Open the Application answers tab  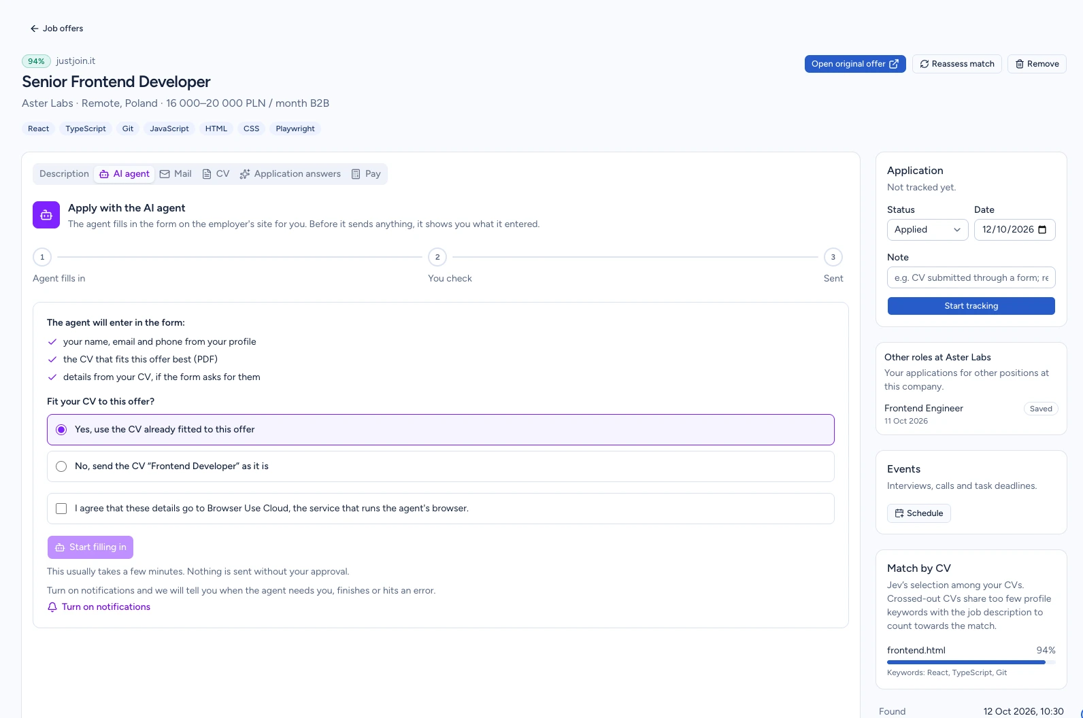tap(290, 174)
